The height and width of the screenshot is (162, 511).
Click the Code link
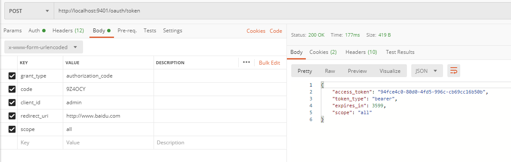(x=276, y=31)
